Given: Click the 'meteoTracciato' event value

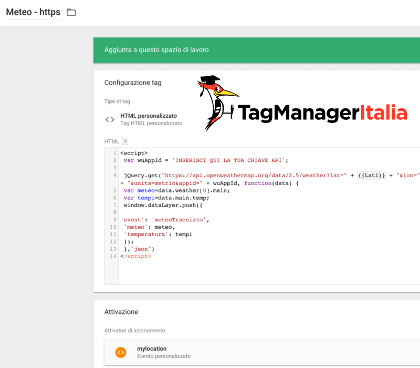Looking at the screenshot, I should (178, 220).
